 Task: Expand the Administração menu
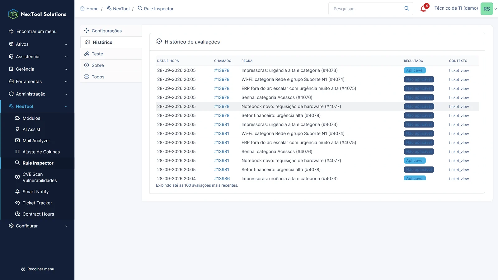click(x=37, y=94)
